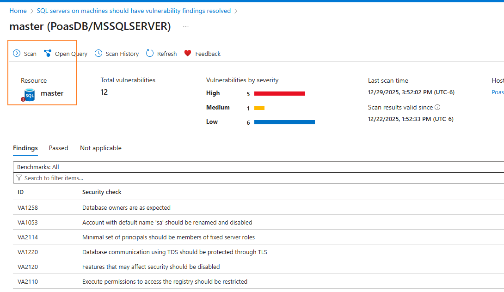
Task: Click the Open Query toolbar label
Action: 71,54
